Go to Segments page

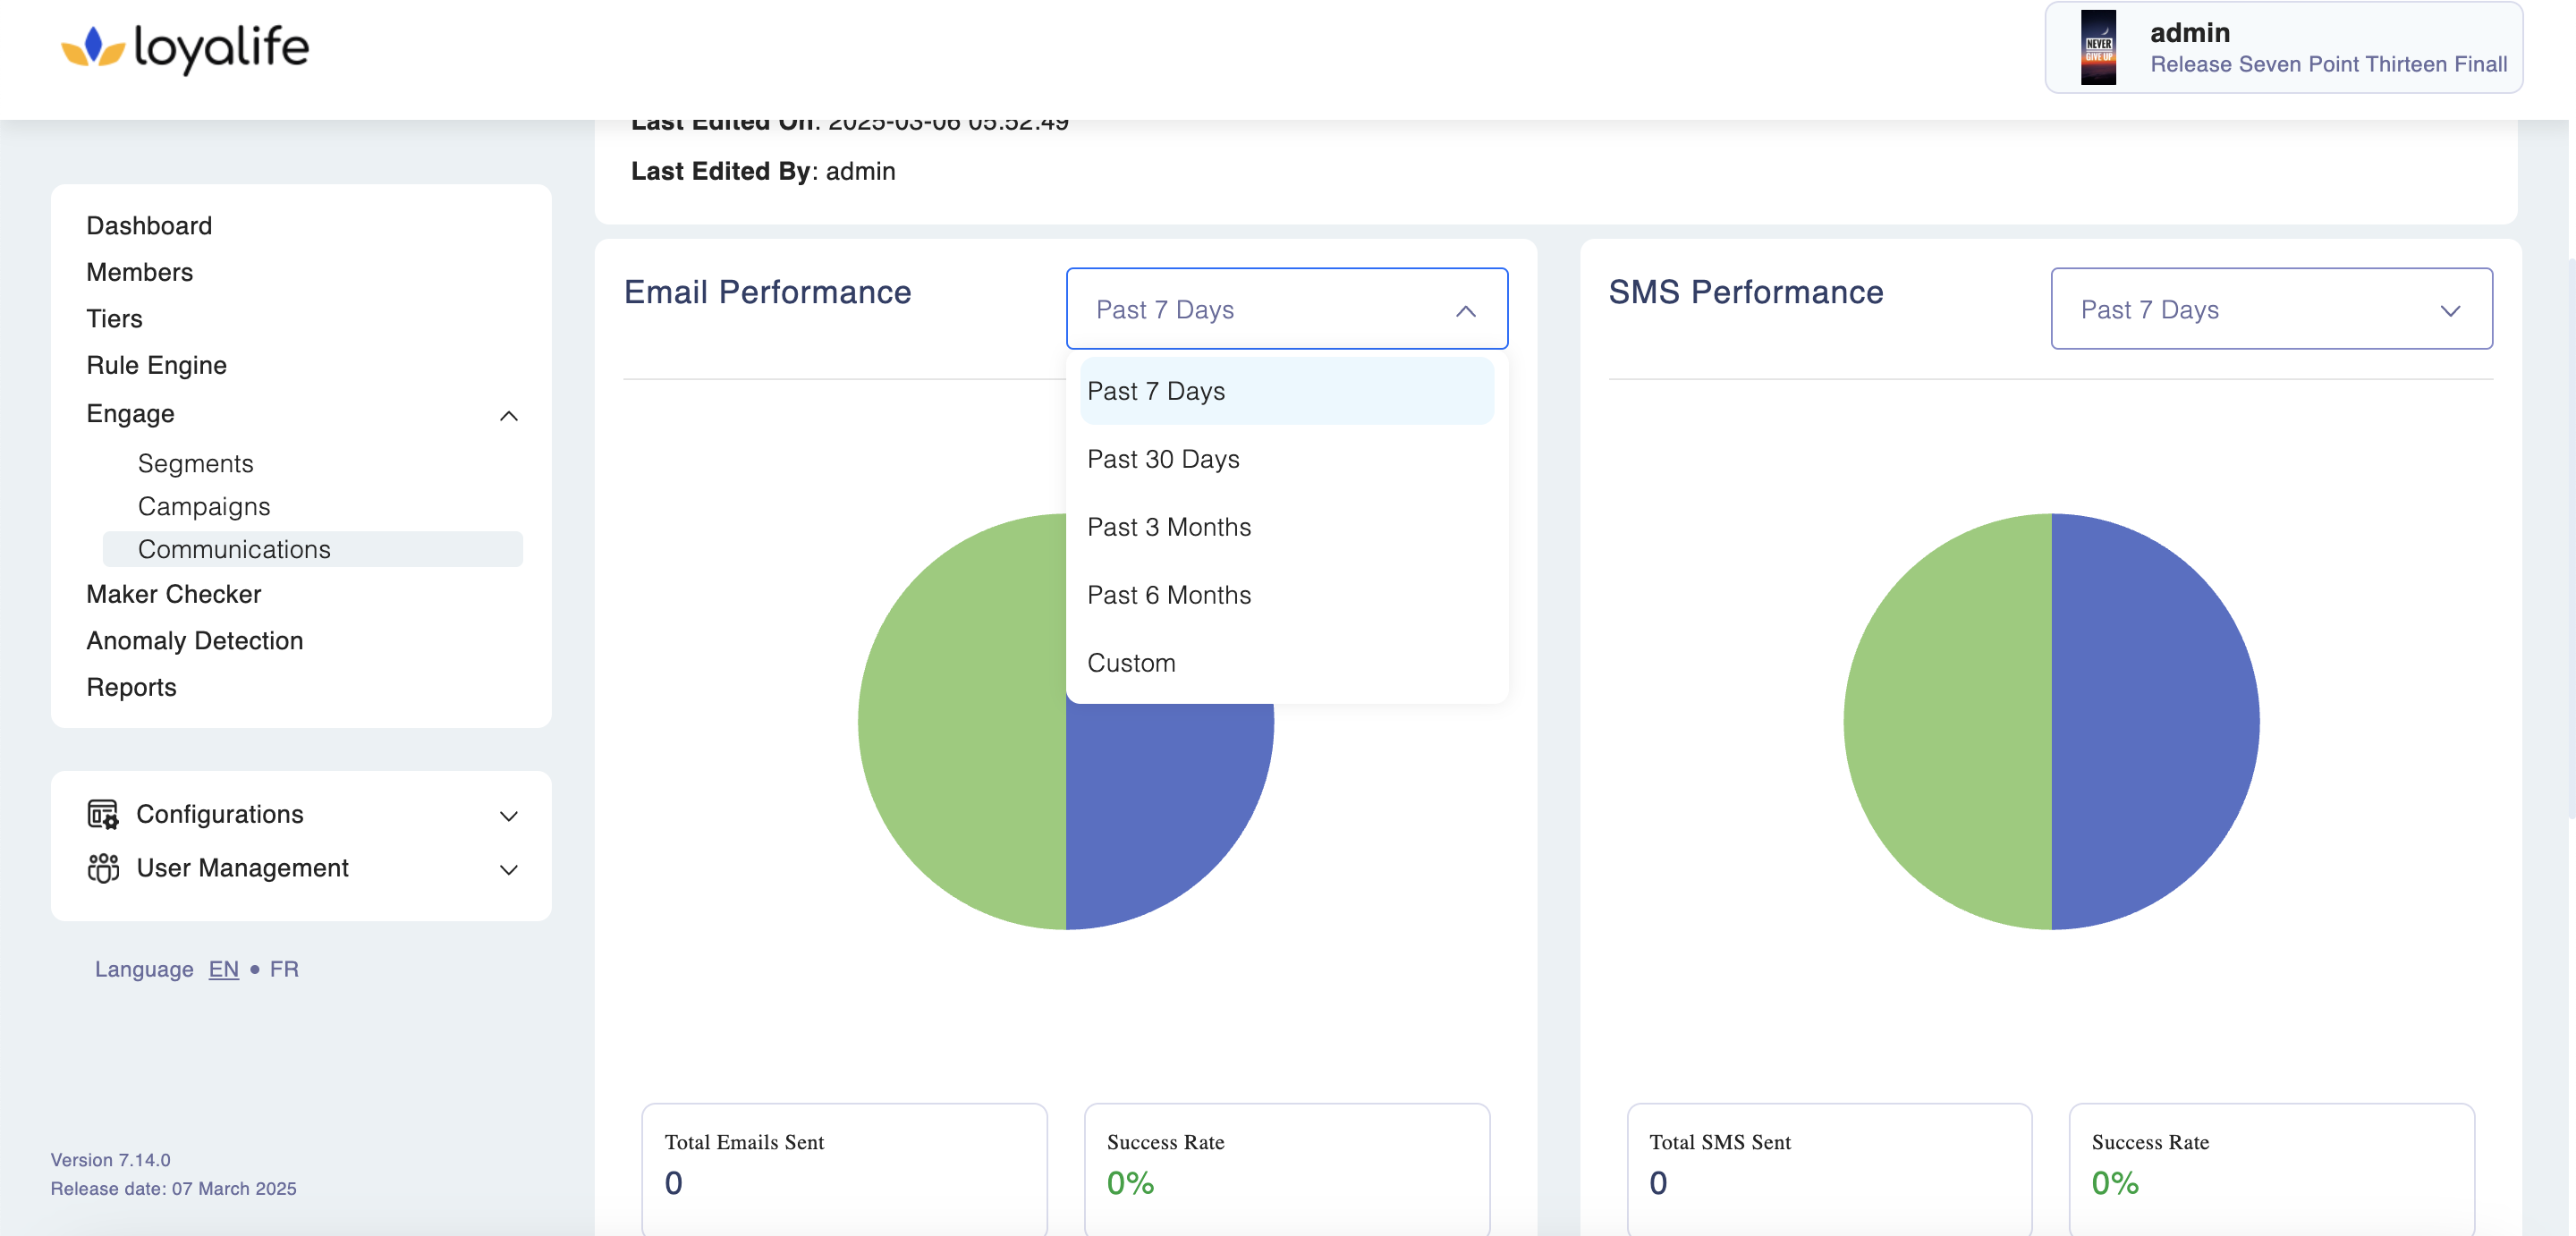coord(195,464)
